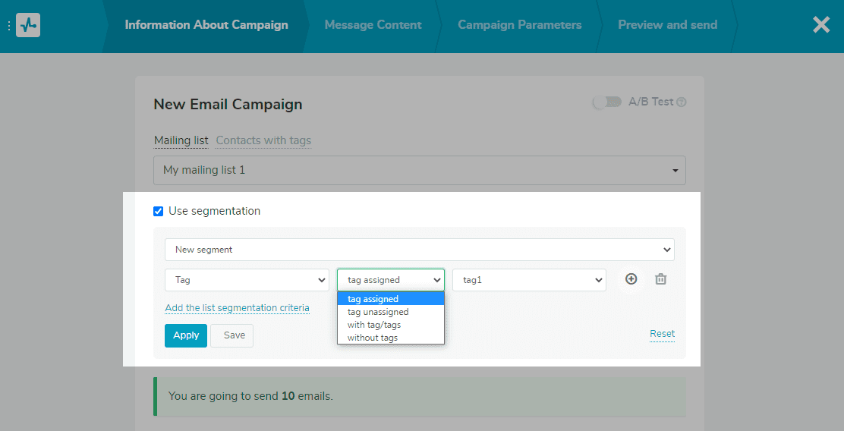Click the Reset link

(x=662, y=334)
